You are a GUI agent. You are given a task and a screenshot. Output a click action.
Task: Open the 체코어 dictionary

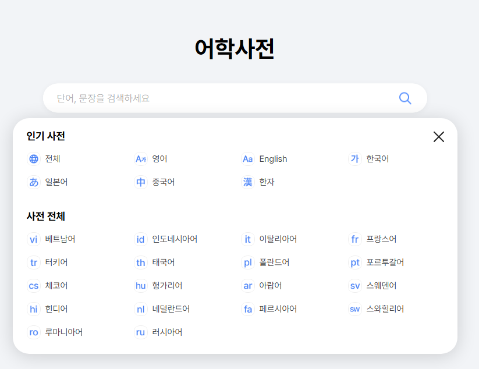click(56, 285)
